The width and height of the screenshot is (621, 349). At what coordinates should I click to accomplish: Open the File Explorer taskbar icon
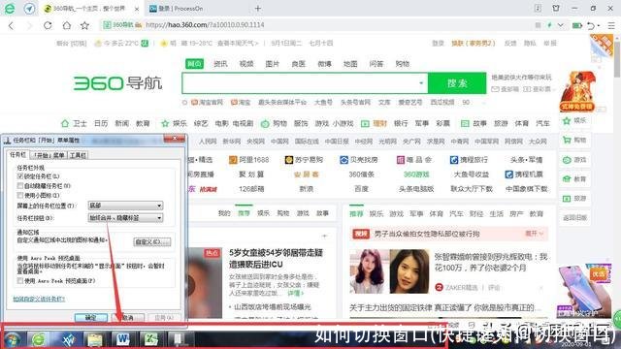click(95, 339)
